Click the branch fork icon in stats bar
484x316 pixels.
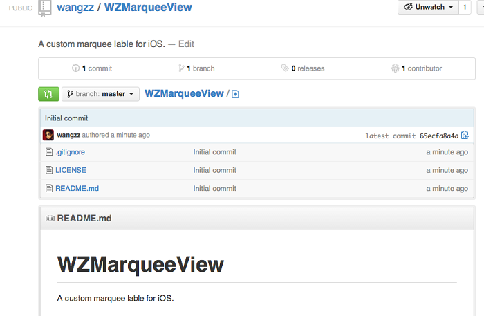coord(181,68)
